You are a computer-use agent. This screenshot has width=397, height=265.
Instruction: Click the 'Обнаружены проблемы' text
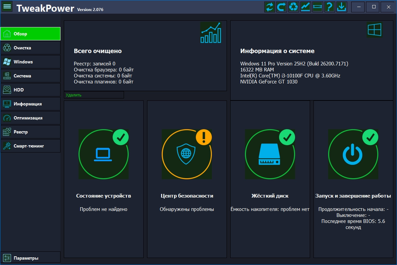[187, 209]
